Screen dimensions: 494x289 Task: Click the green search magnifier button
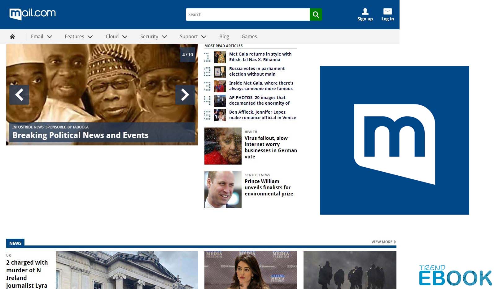click(x=316, y=15)
